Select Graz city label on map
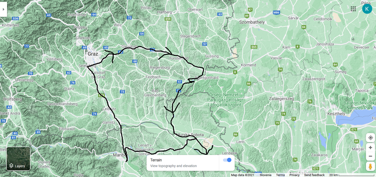Viewport: 376px width, 177px height. [x=93, y=54]
